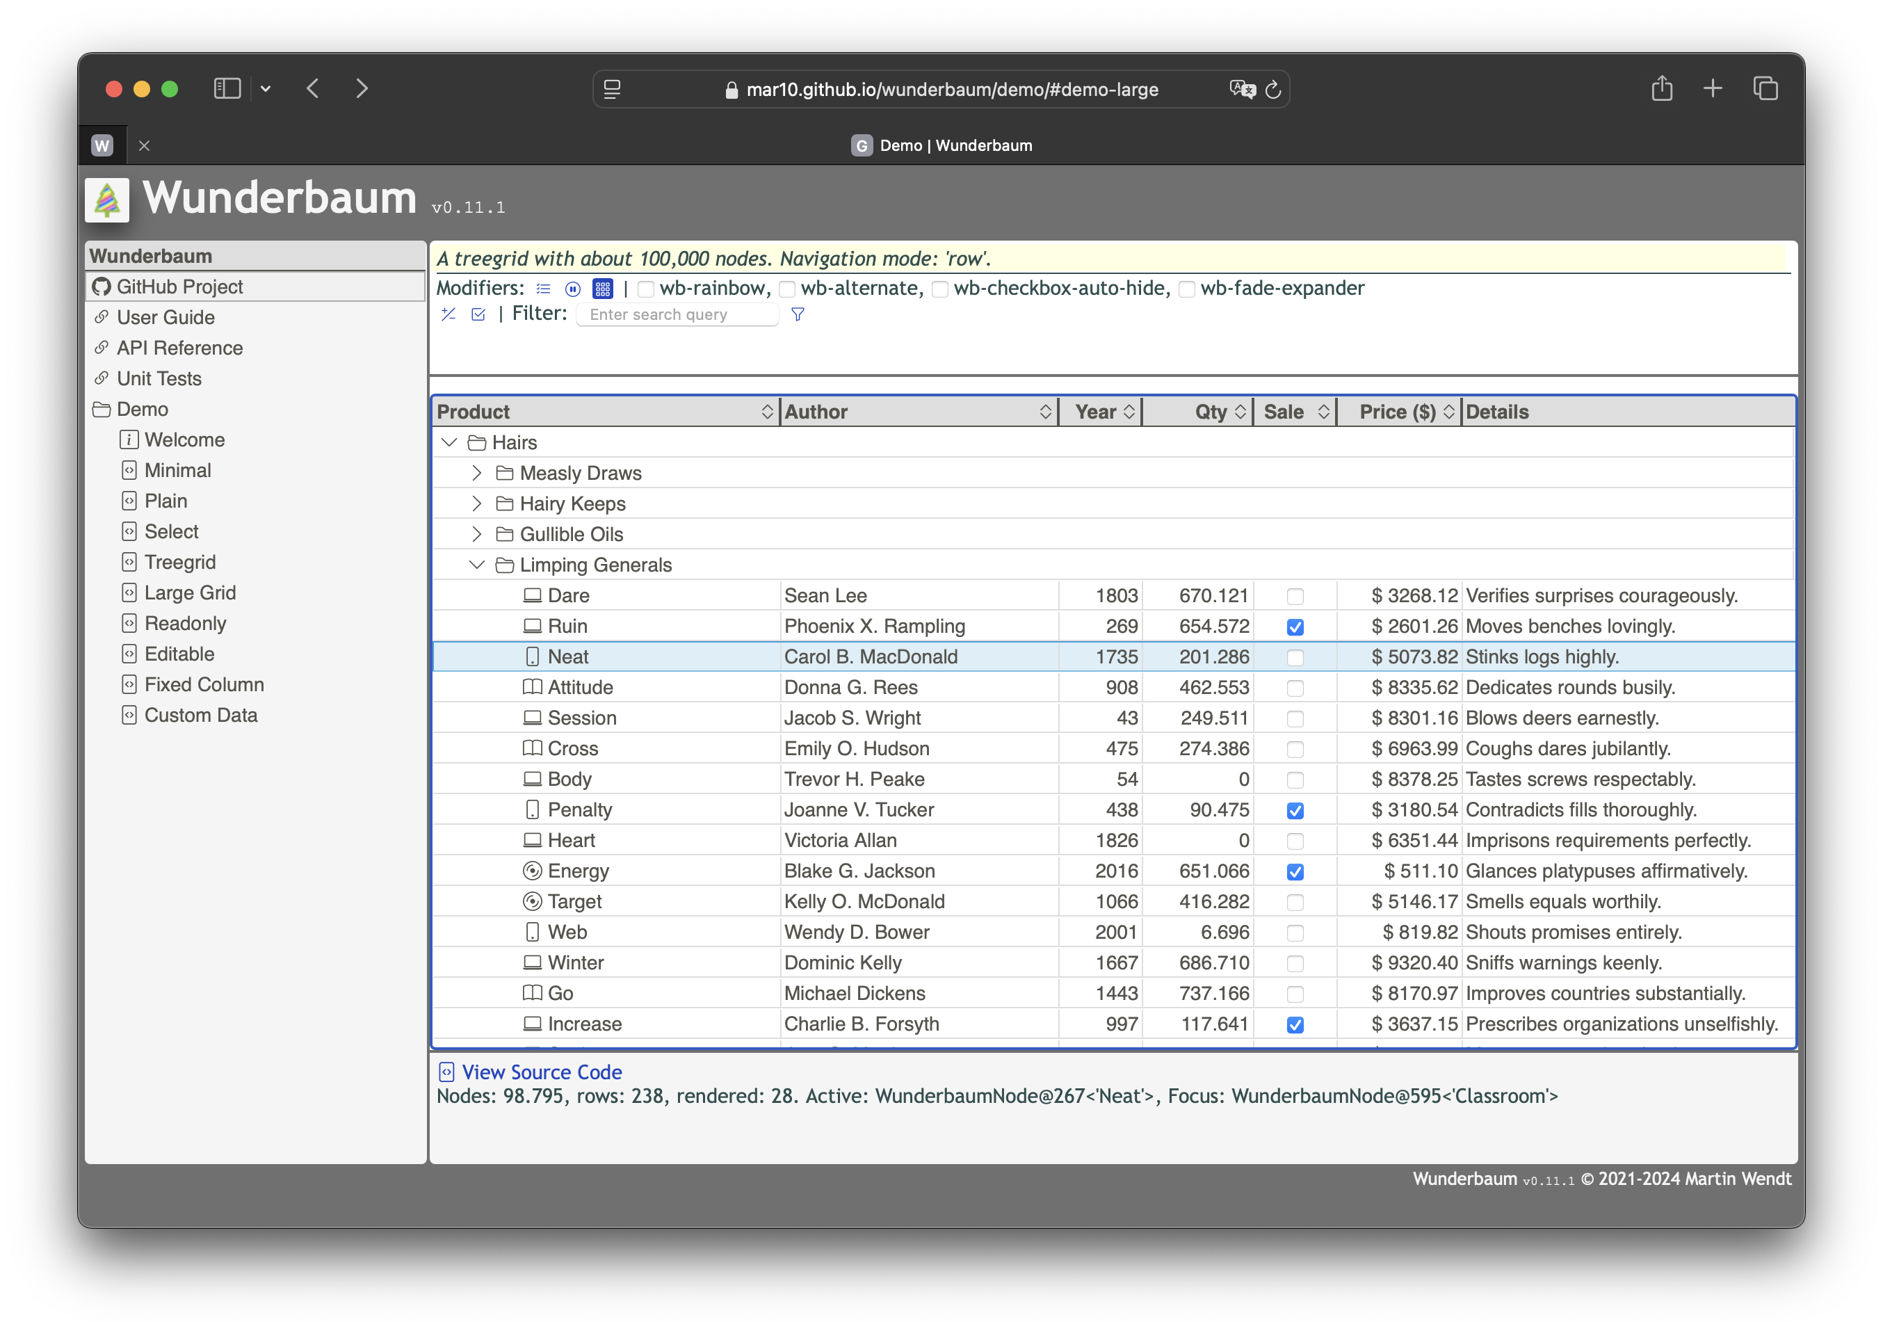Image resolution: width=1883 pixels, height=1331 pixels.
Task: Select the Treegrid demo in sidebar
Action: pos(179,563)
